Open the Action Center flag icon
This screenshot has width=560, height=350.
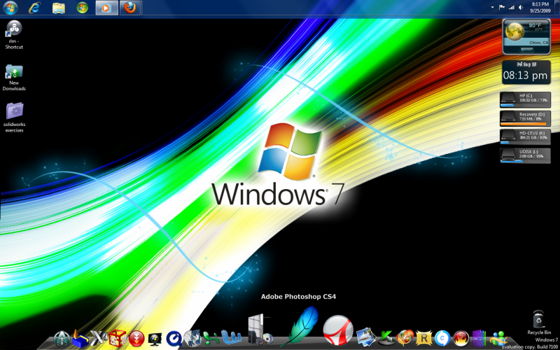501,7
